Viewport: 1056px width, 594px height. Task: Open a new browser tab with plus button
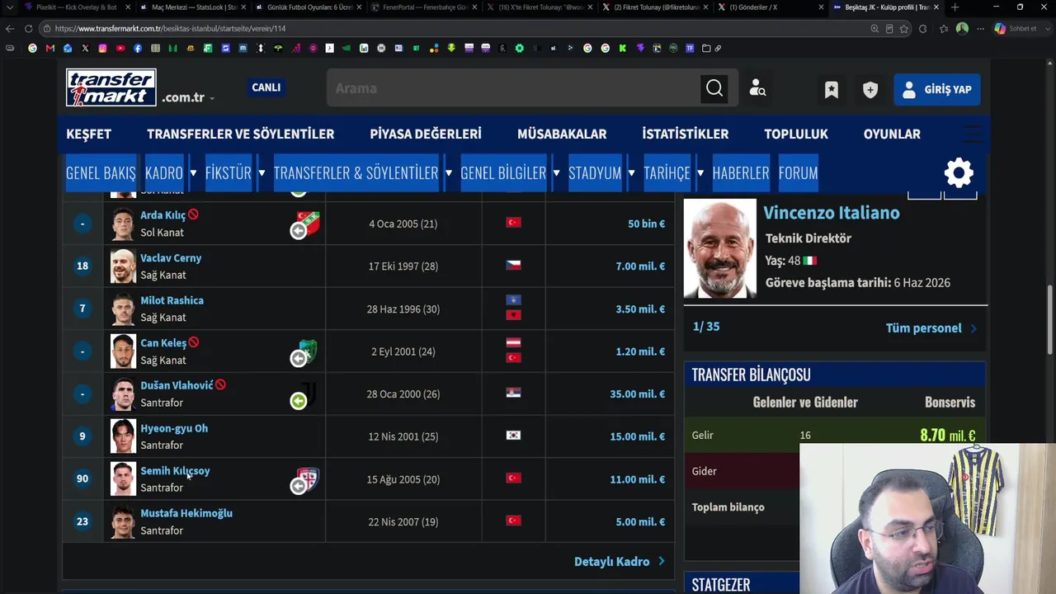(955, 7)
